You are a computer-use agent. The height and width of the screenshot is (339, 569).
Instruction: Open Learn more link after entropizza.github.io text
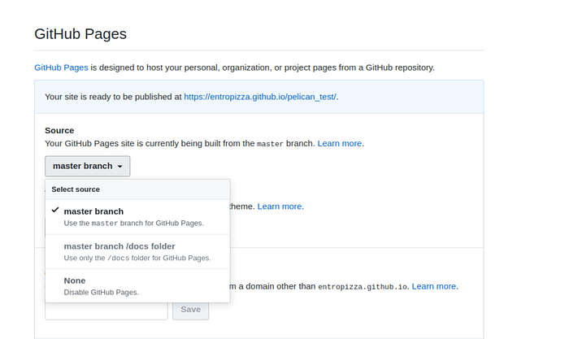[434, 286]
